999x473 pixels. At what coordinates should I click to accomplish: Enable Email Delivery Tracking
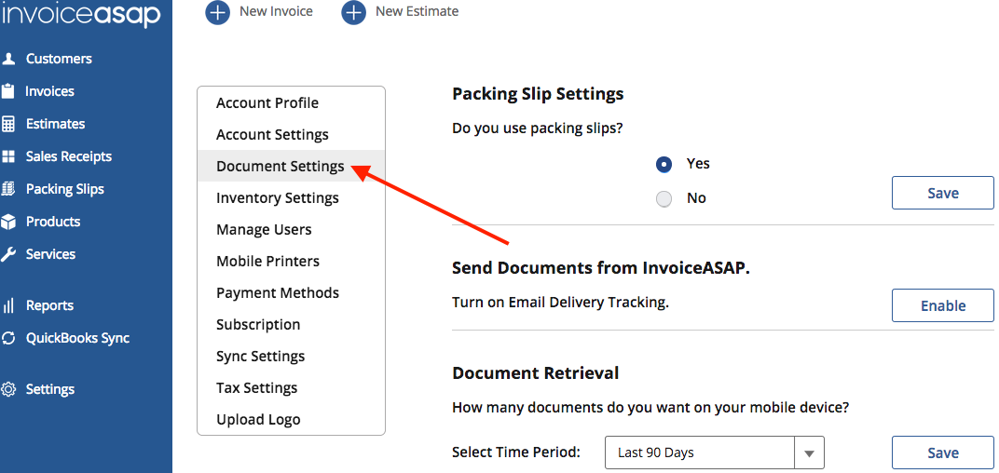coord(942,305)
